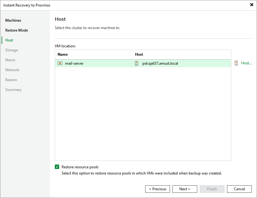Proceed with the Next button
Image resolution: width=257 pixels, height=198 pixels.
pos(185,189)
